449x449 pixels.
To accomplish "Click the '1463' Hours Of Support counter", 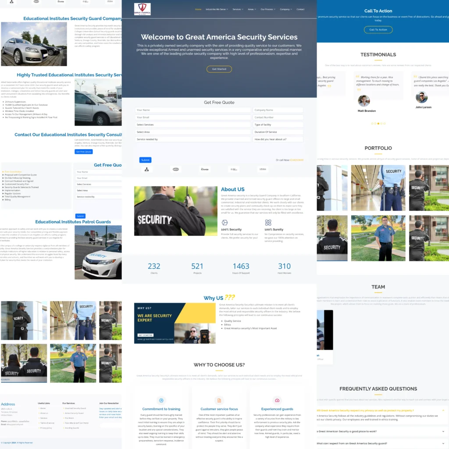I will click(x=241, y=266).
